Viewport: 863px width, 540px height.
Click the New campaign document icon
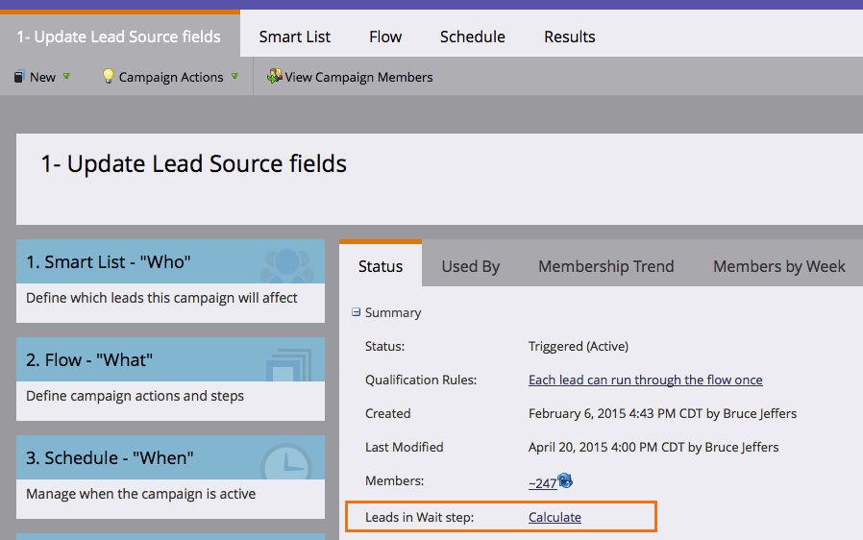pyautogui.click(x=19, y=77)
